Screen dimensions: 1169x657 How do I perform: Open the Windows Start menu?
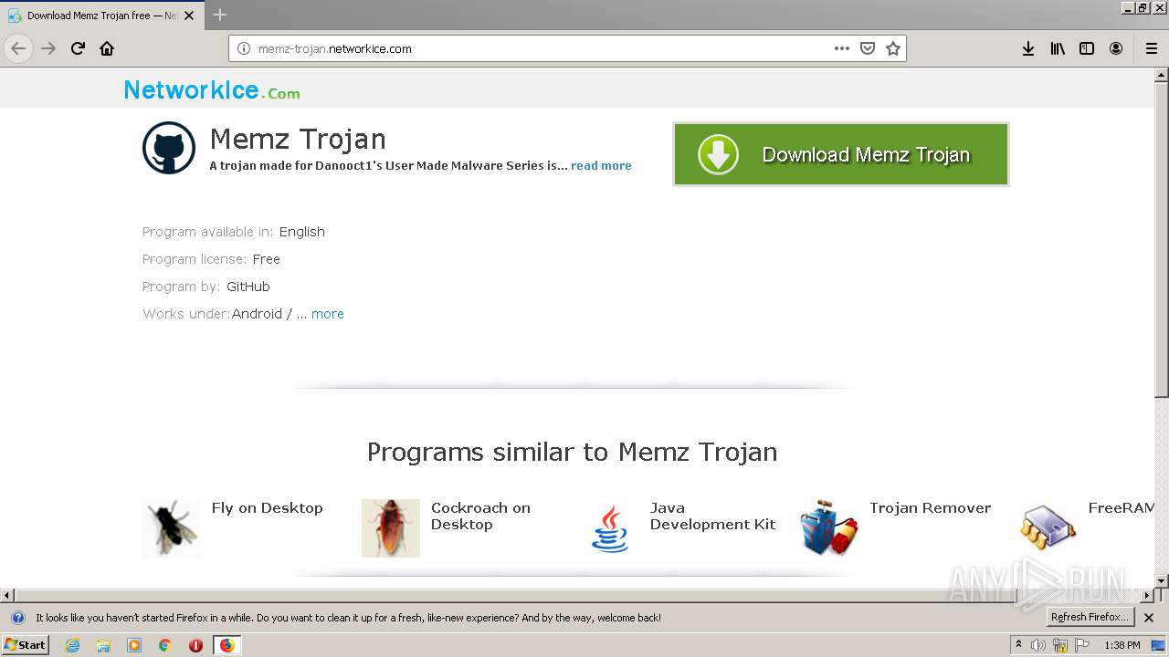(x=25, y=645)
